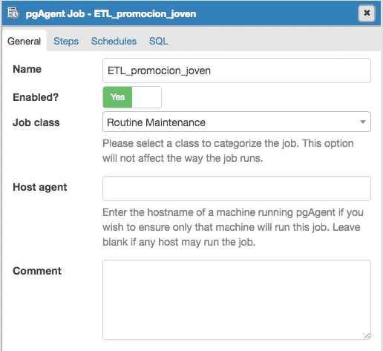383x351 pixels.
Task: View the SQL tab
Action: [x=159, y=41]
